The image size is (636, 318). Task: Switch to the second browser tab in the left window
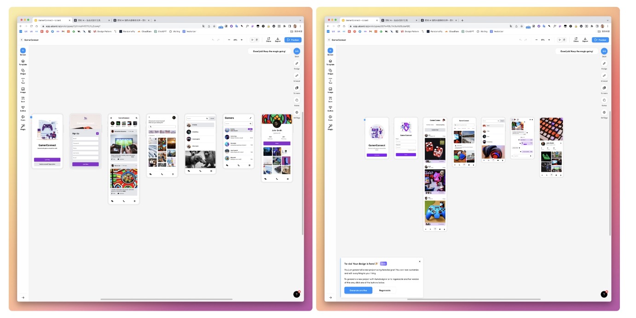tap(91, 20)
